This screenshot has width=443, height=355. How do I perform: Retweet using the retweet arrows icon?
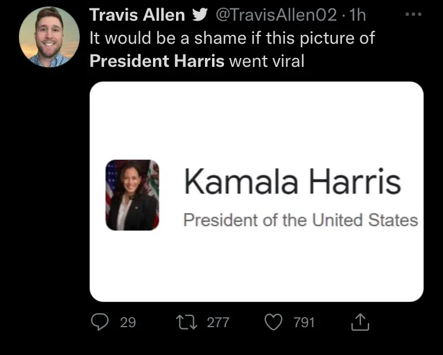187,322
